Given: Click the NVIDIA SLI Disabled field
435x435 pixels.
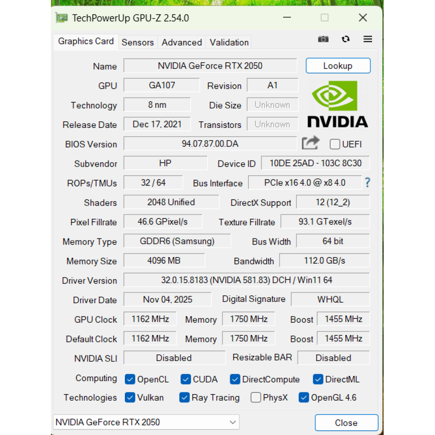Looking at the screenshot, I should (x=174, y=358).
